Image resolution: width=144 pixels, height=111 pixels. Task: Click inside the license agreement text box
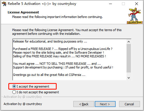(x=70, y=60)
